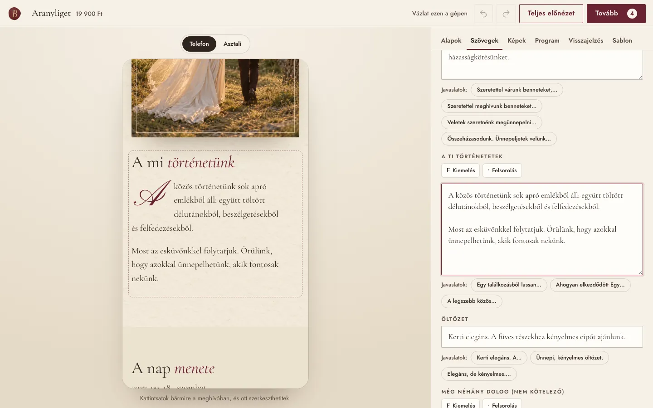Click the round B logo icon
653x408 pixels.
tap(15, 14)
